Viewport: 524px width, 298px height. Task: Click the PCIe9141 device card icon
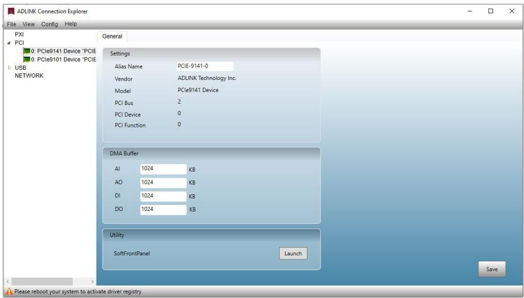coord(27,51)
